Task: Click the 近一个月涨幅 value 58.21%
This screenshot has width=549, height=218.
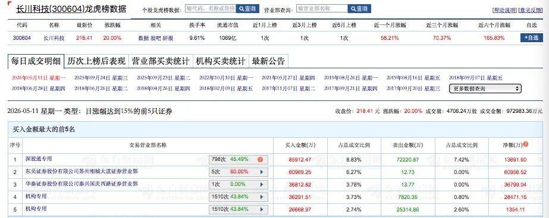Action: pyautogui.click(x=390, y=38)
